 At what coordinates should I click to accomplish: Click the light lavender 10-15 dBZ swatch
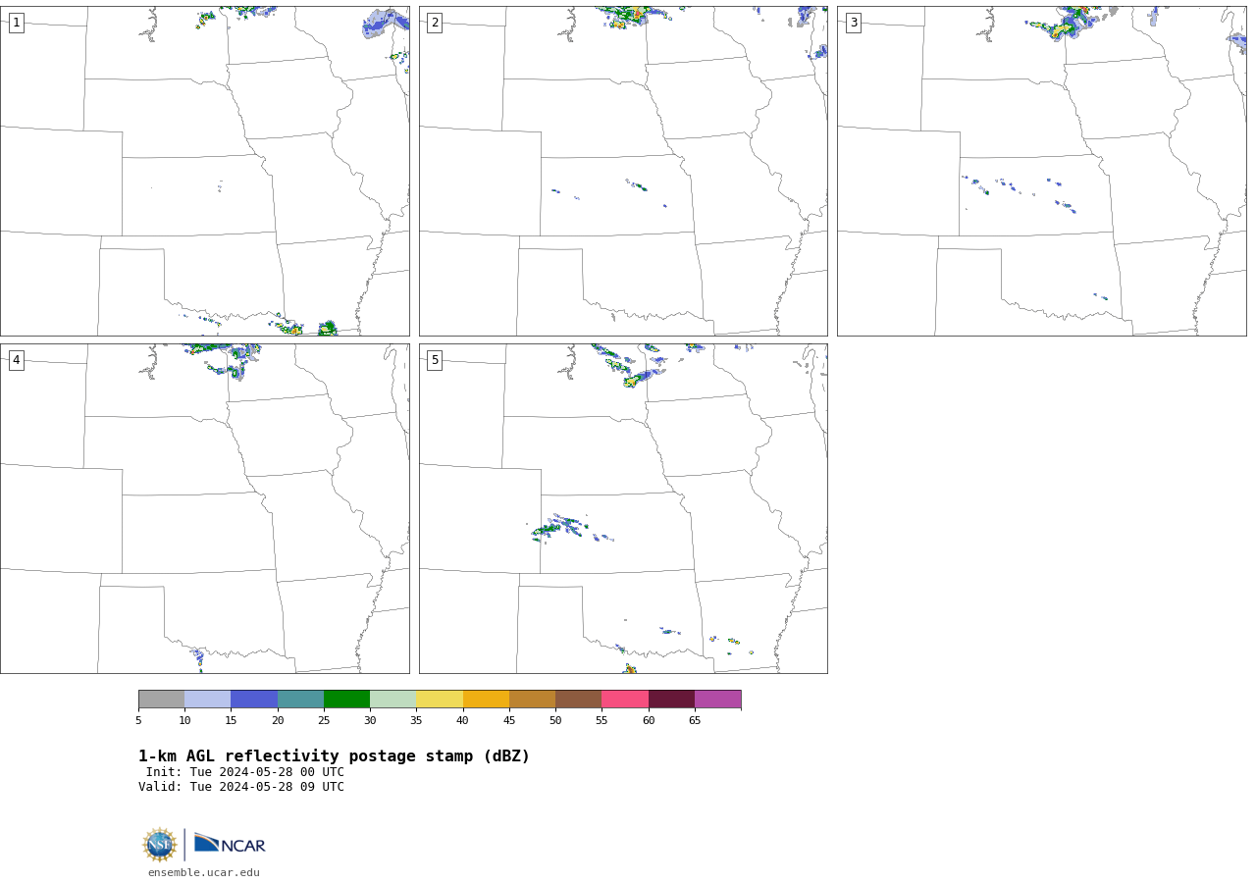click(207, 700)
